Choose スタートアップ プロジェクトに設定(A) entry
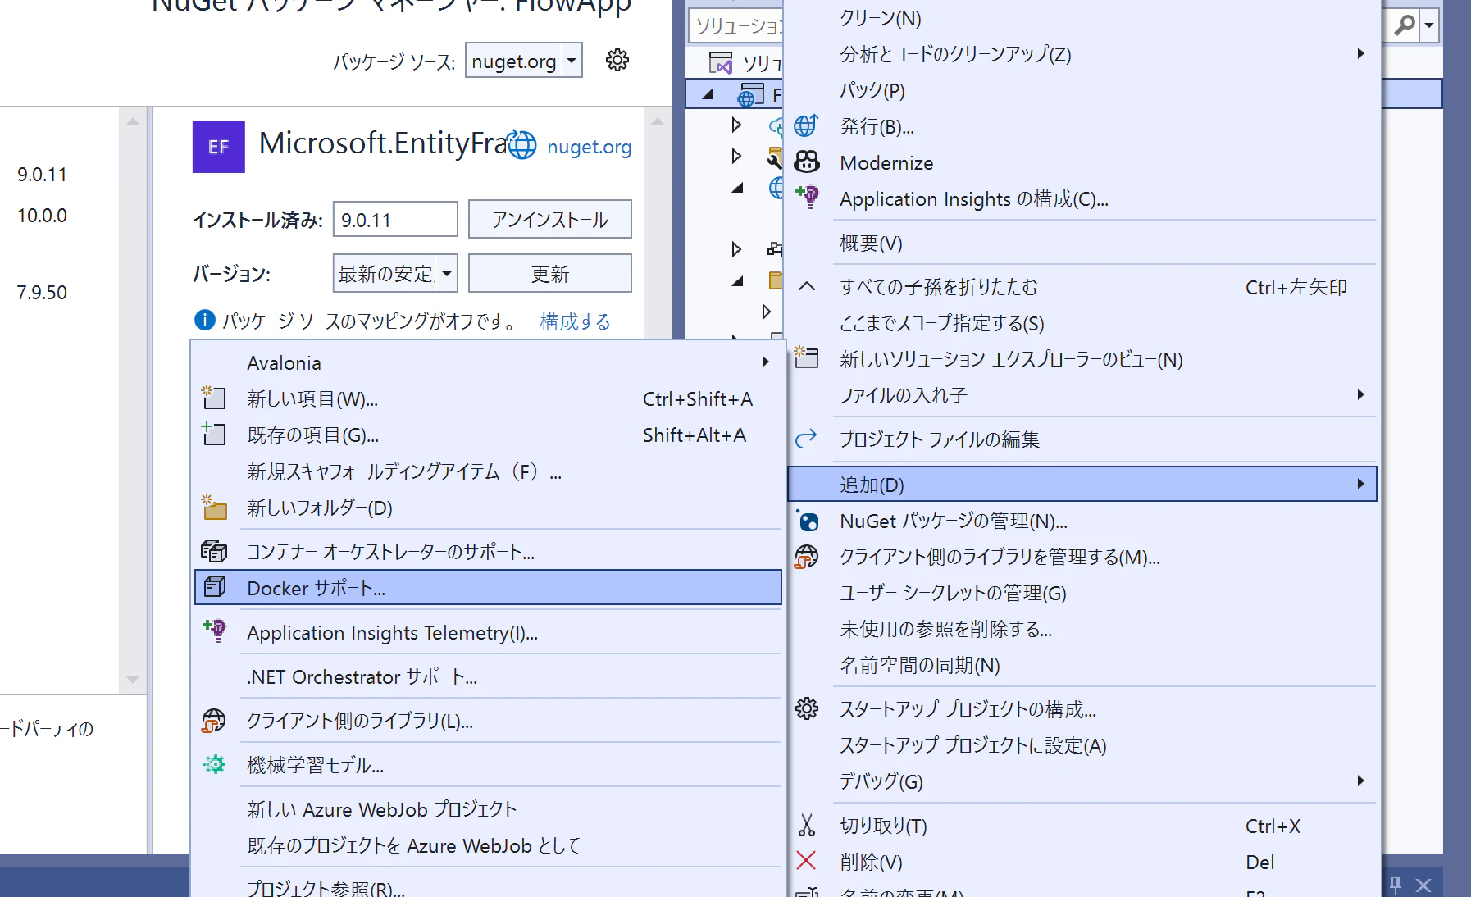 click(1082, 745)
